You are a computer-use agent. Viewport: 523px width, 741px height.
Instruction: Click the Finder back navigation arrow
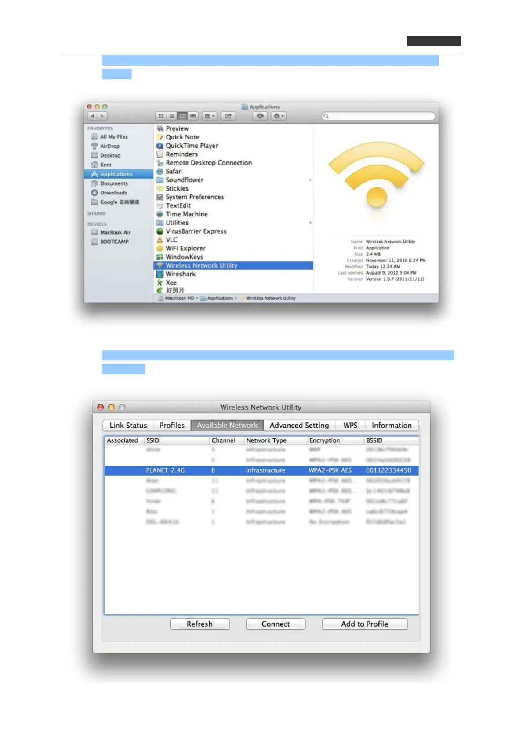[92, 116]
